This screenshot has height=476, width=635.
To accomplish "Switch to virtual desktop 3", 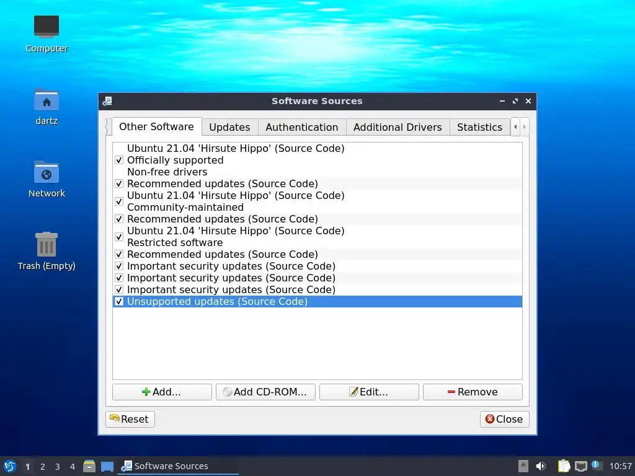I will (x=58, y=467).
